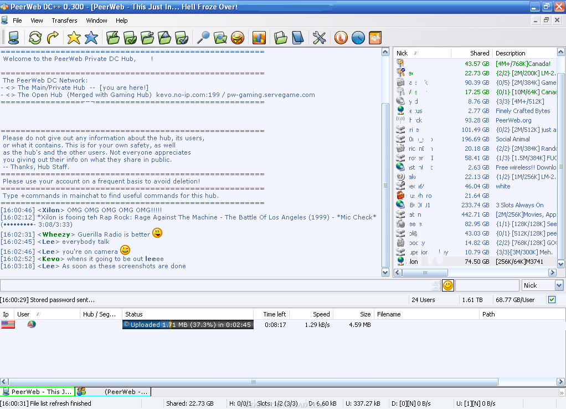Open Settings wrench and screwdriver icon
This screenshot has width=566, height=409.
click(320, 38)
